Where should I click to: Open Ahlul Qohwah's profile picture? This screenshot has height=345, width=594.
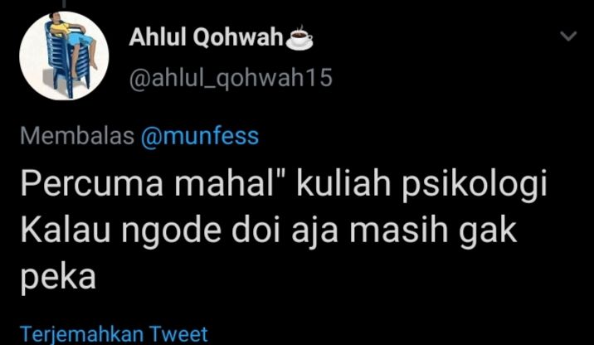pos(64,56)
